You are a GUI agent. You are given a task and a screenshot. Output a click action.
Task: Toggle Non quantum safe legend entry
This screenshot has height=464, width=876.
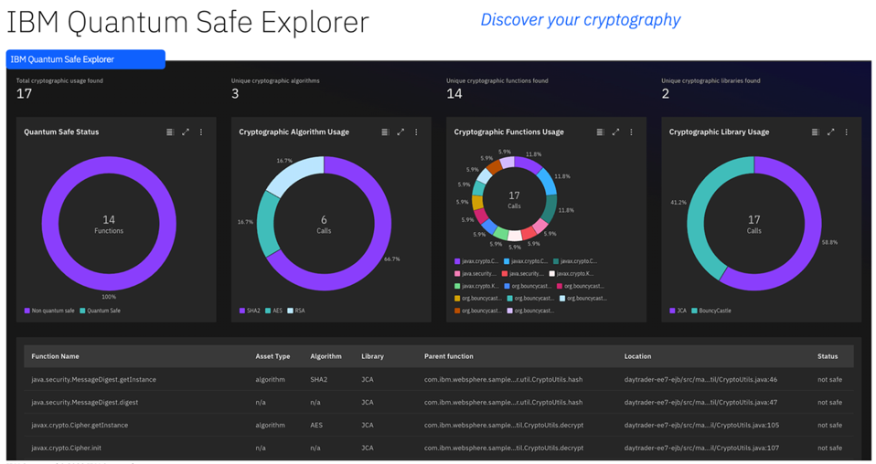pyautogui.click(x=49, y=311)
